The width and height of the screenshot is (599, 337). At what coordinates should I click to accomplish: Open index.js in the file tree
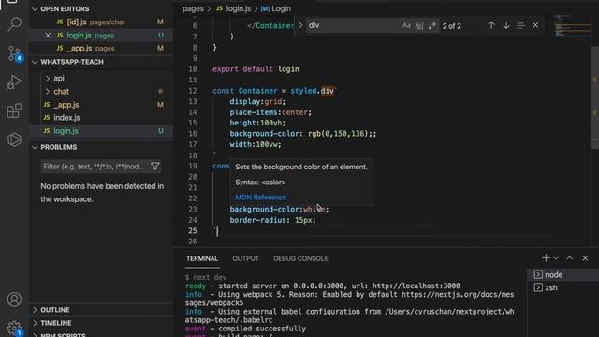pyautogui.click(x=101, y=118)
